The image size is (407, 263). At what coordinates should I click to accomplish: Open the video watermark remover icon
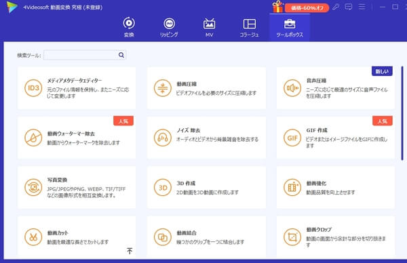point(33,138)
